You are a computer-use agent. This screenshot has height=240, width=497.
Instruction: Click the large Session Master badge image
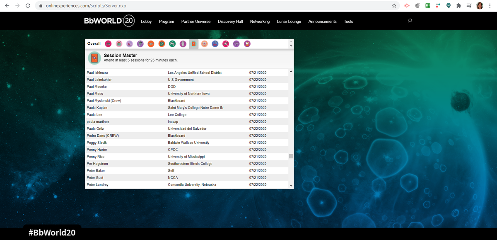click(94, 58)
